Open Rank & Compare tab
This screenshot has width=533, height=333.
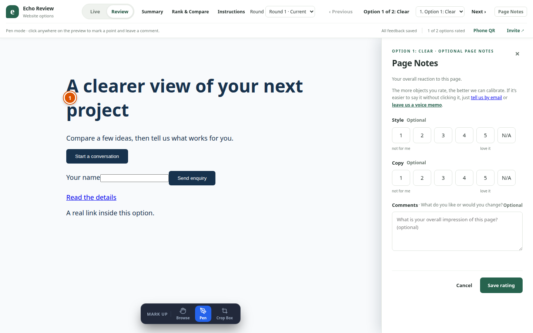190,12
